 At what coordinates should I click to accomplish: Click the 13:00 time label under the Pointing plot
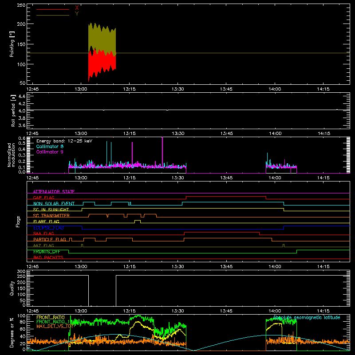click(x=81, y=89)
